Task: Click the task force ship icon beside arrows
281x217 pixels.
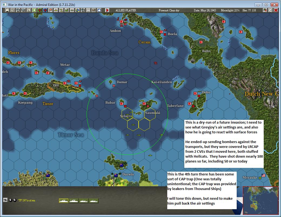Action: pos(5,200)
